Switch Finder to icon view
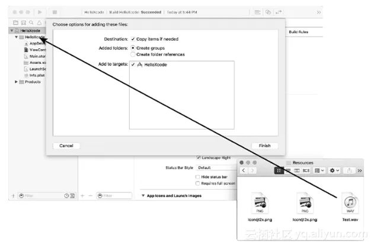374x246 pixels. [279, 170]
